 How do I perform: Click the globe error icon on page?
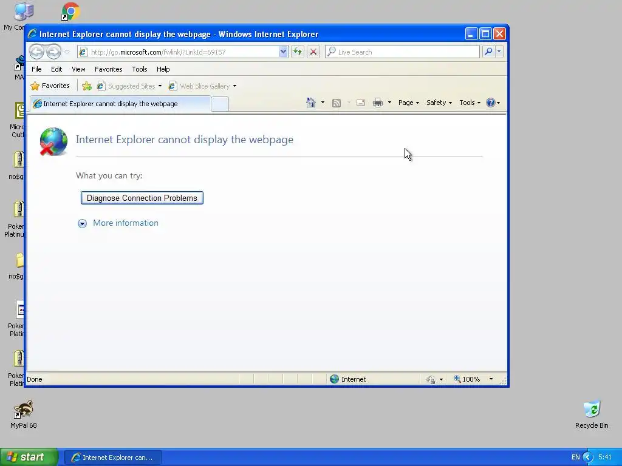[53, 141]
